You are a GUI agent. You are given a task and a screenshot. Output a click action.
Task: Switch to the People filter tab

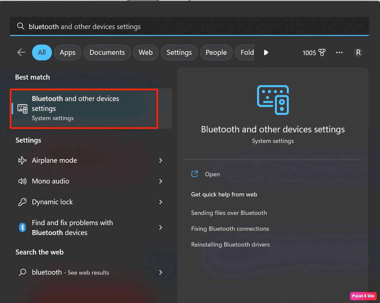216,52
